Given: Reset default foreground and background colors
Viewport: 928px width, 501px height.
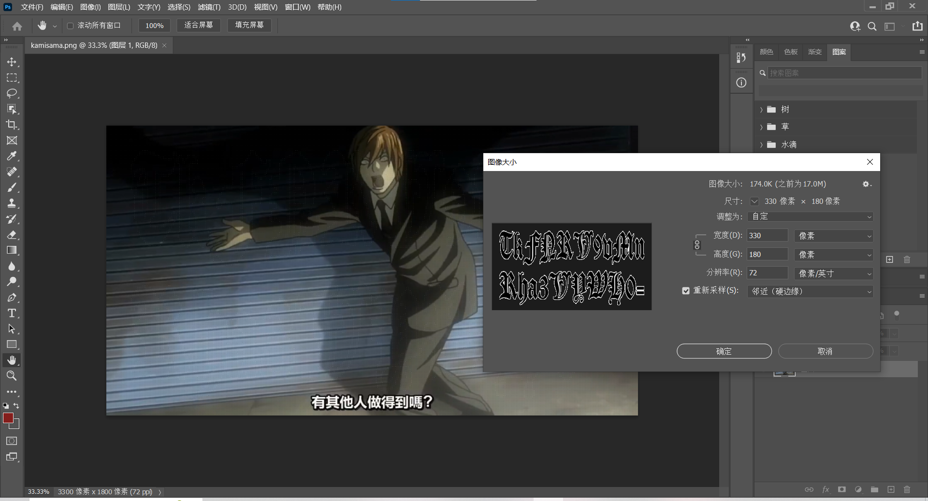Looking at the screenshot, I should click(x=6, y=406).
